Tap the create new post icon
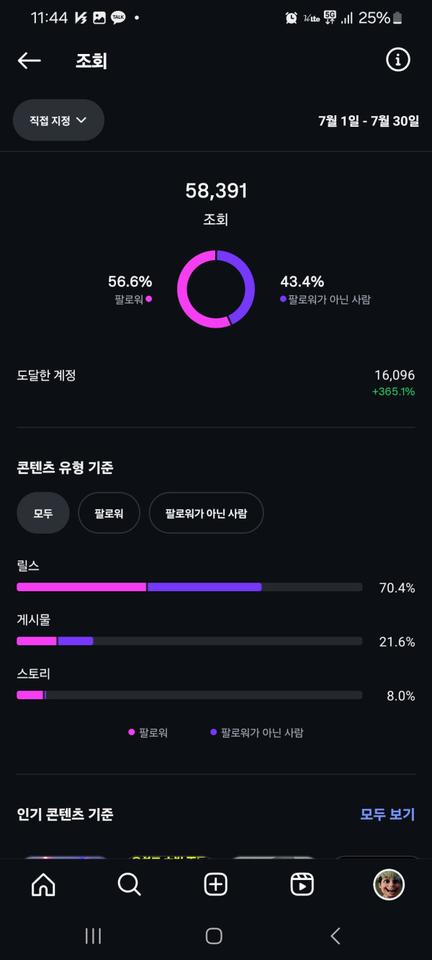The image size is (432, 960). click(216, 884)
